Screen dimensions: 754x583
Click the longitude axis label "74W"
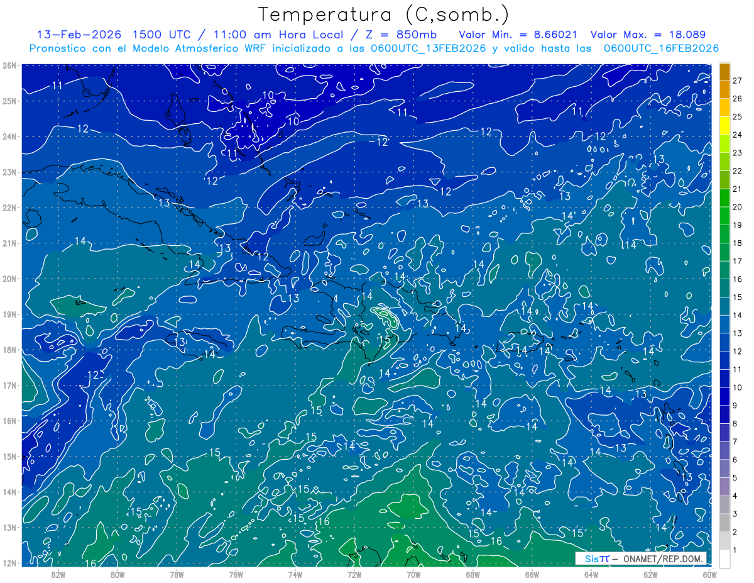point(295,574)
